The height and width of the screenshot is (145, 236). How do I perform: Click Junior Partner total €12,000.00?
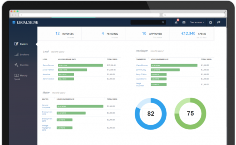coord(111,70)
